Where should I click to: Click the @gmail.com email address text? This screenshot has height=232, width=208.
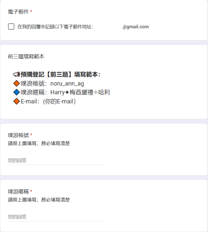click(136, 27)
